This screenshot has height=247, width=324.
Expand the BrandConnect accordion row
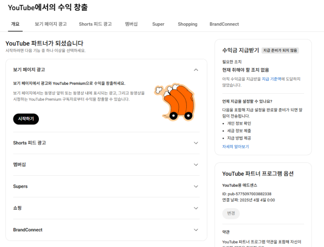pyautogui.click(x=195, y=230)
